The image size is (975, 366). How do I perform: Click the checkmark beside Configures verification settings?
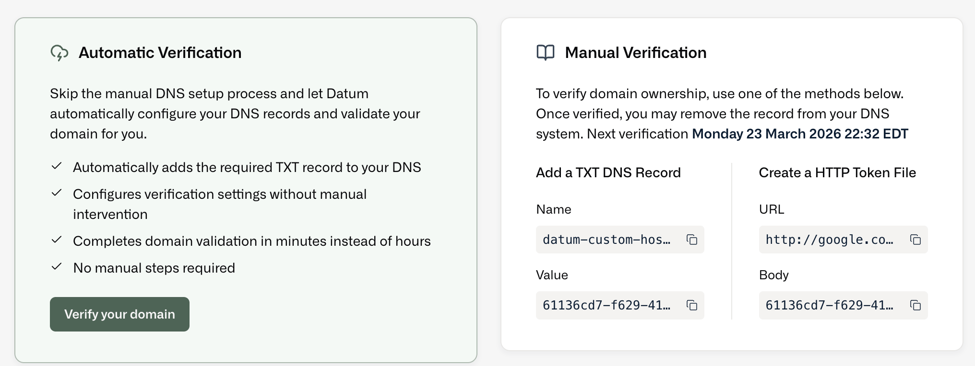click(57, 193)
